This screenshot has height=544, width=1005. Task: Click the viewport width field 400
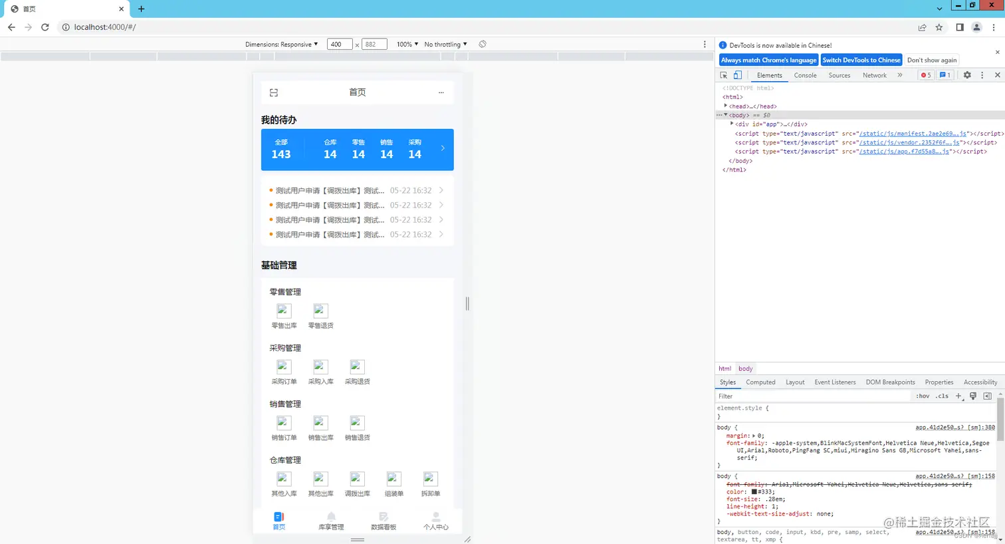click(x=340, y=44)
